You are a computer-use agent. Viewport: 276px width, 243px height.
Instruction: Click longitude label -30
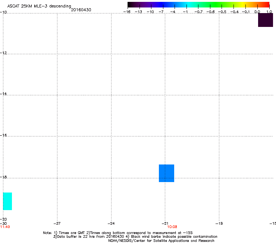[3, 224]
